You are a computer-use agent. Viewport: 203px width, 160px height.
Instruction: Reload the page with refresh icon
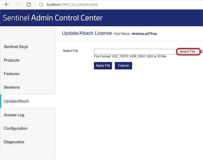click(29, 5)
